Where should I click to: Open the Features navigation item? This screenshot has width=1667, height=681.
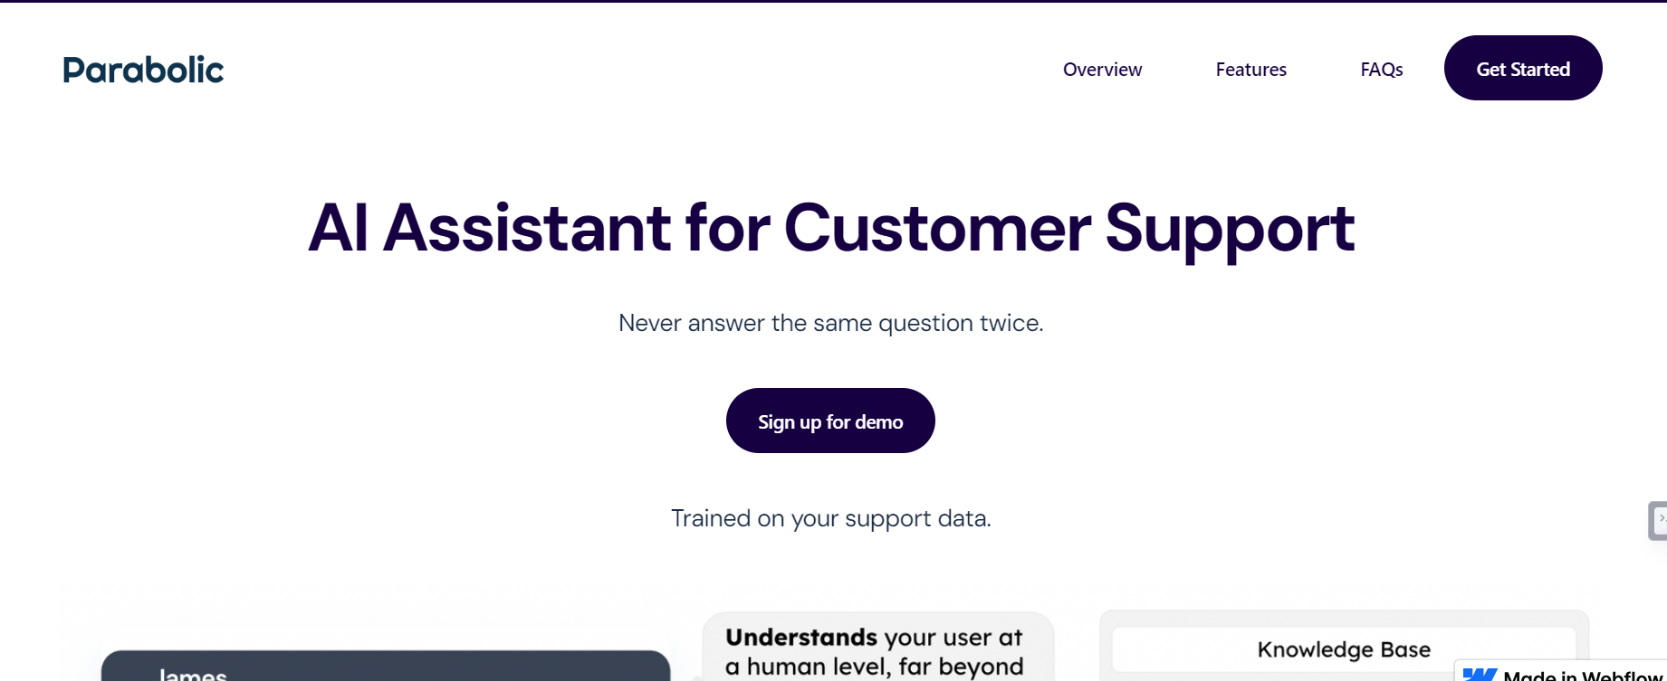tap(1250, 69)
